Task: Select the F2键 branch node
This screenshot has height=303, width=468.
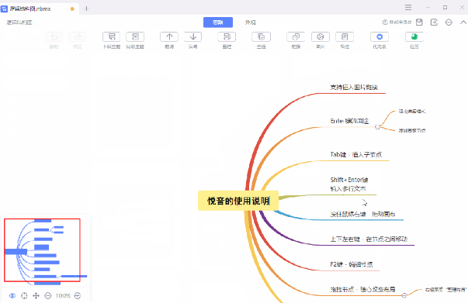Action: click(x=352, y=264)
